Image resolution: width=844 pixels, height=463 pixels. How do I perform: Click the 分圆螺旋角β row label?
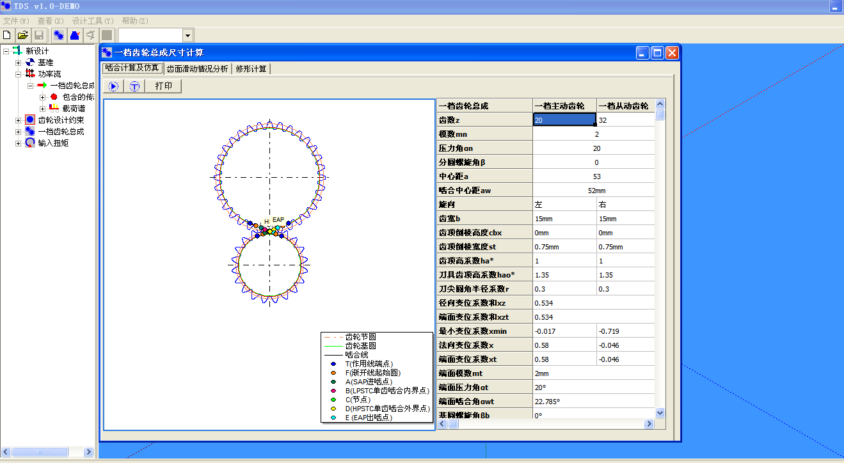[484, 162]
